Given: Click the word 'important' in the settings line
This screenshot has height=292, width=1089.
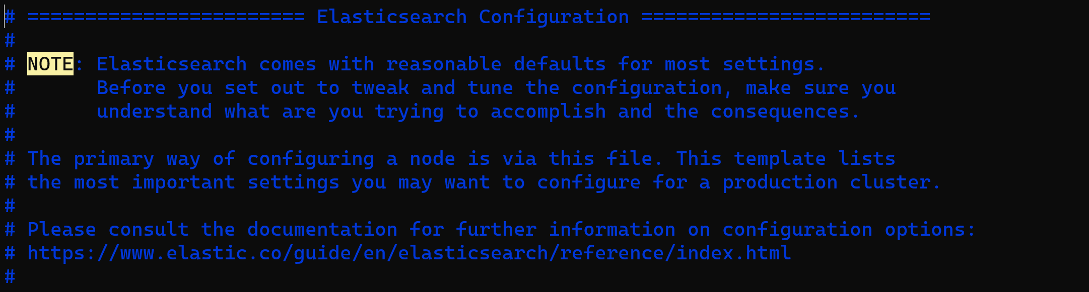Looking at the screenshot, I should (x=183, y=182).
